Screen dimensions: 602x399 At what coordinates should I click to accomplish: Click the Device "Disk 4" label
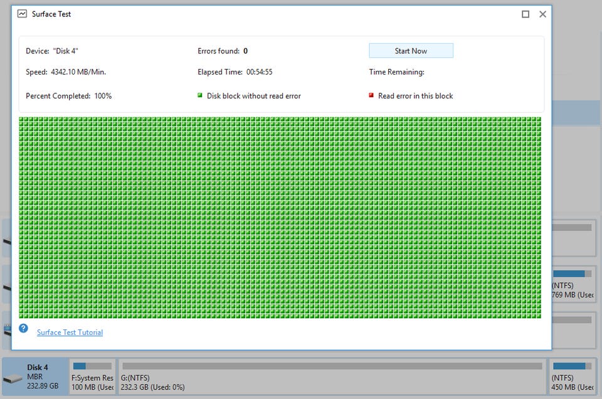pyautogui.click(x=52, y=51)
